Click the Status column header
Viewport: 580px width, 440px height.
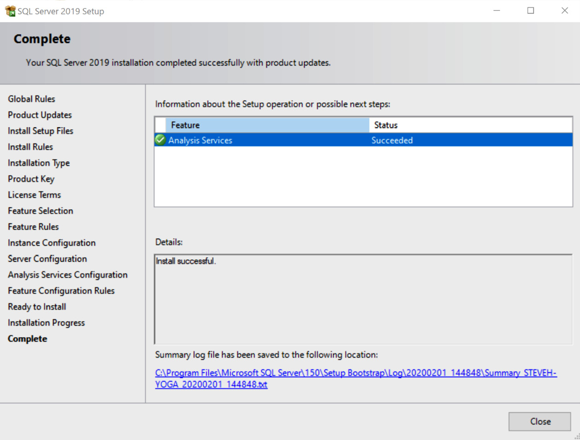click(470, 125)
